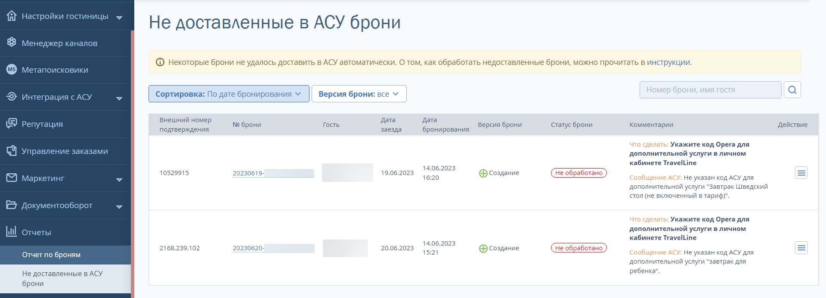Screen dimensions: 826x298
Task: Expand Интеграция с АСУ arrow
Action: (x=119, y=98)
